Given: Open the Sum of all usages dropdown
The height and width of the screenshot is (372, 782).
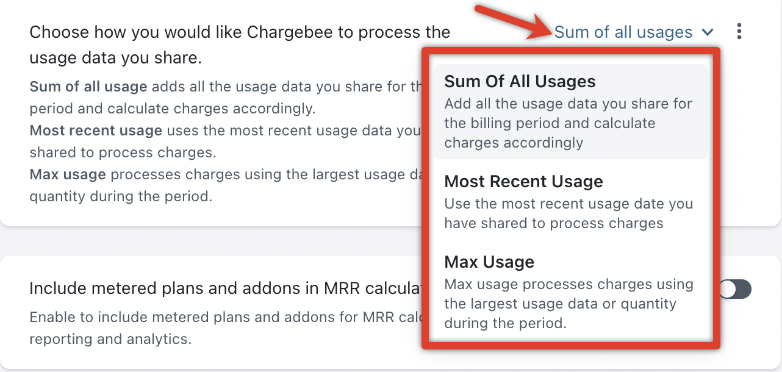Looking at the screenshot, I should [x=623, y=32].
